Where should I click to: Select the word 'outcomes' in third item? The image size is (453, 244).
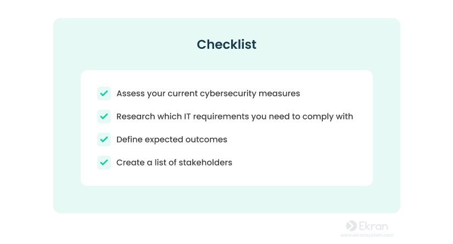point(206,140)
